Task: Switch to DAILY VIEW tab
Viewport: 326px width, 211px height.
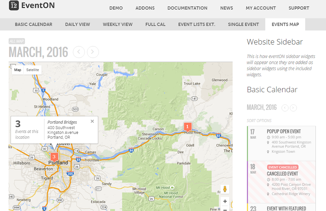Action: click(78, 24)
